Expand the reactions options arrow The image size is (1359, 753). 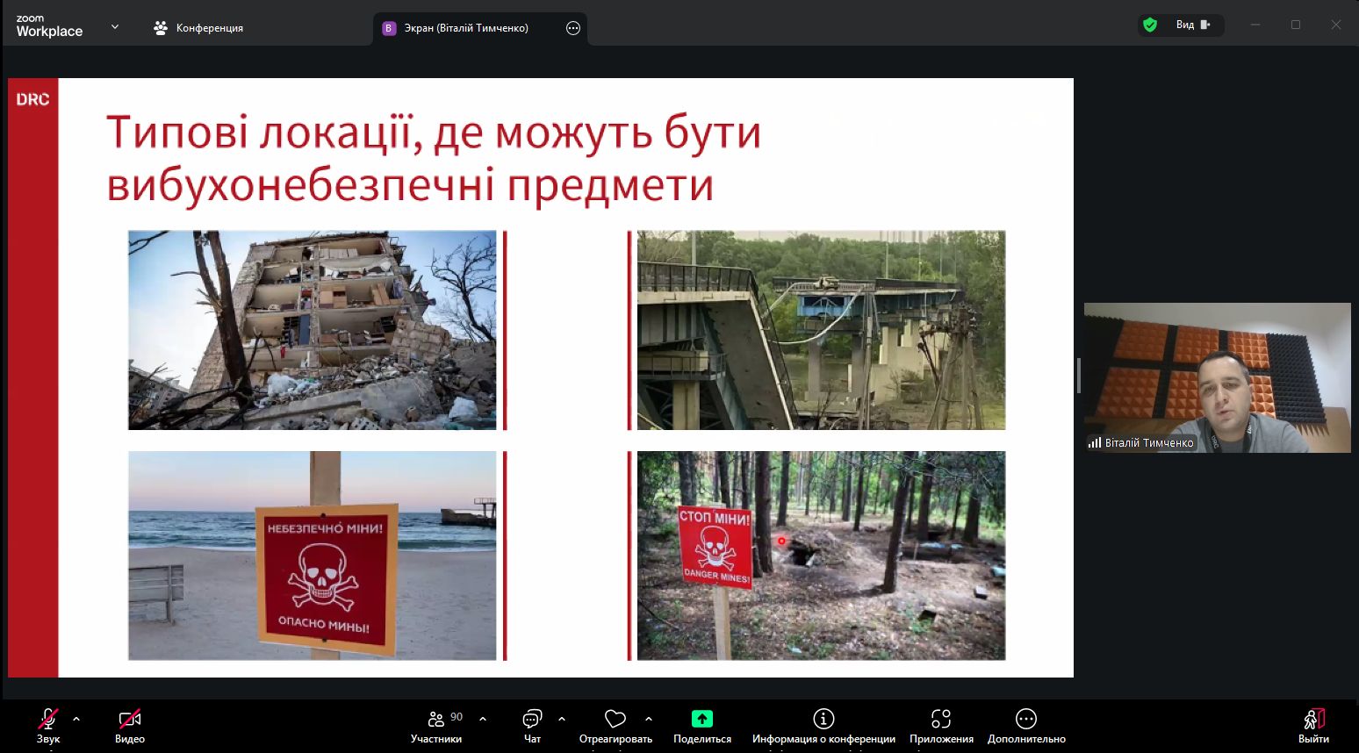click(x=649, y=719)
